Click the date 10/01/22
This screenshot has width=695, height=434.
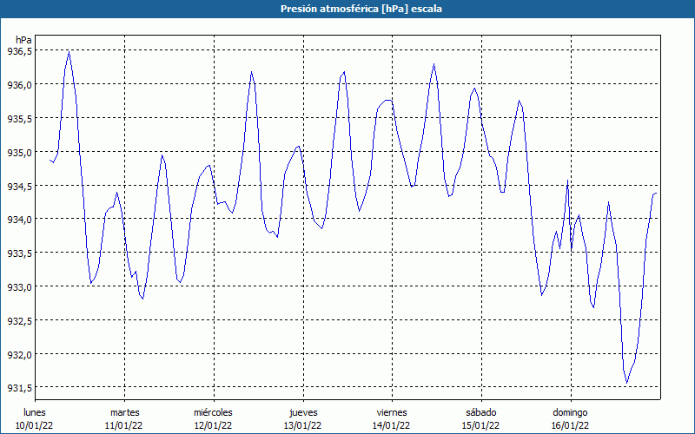click(x=35, y=425)
